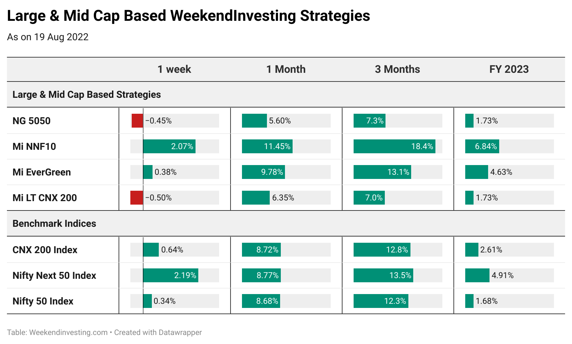
Task: Click the CNX 200 Index label
Action: pos(45,250)
